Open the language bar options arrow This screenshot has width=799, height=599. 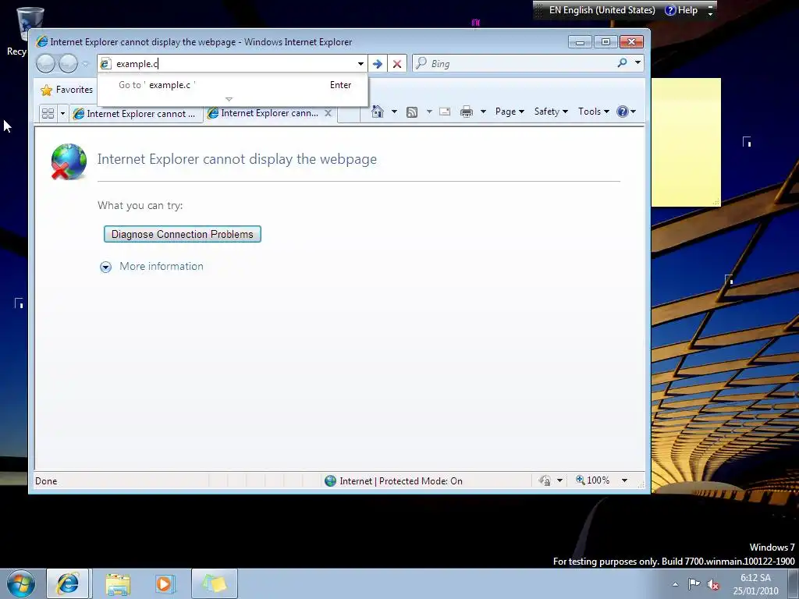[x=710, y=14]
